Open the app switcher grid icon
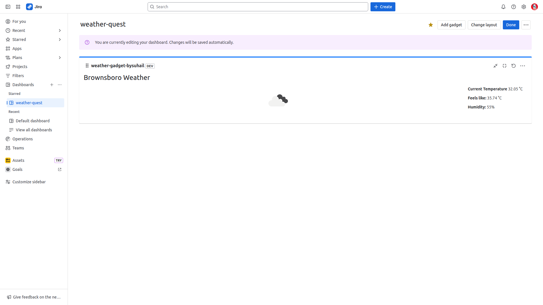The height and width of the screenshot is (305, 543). (18, 7)
